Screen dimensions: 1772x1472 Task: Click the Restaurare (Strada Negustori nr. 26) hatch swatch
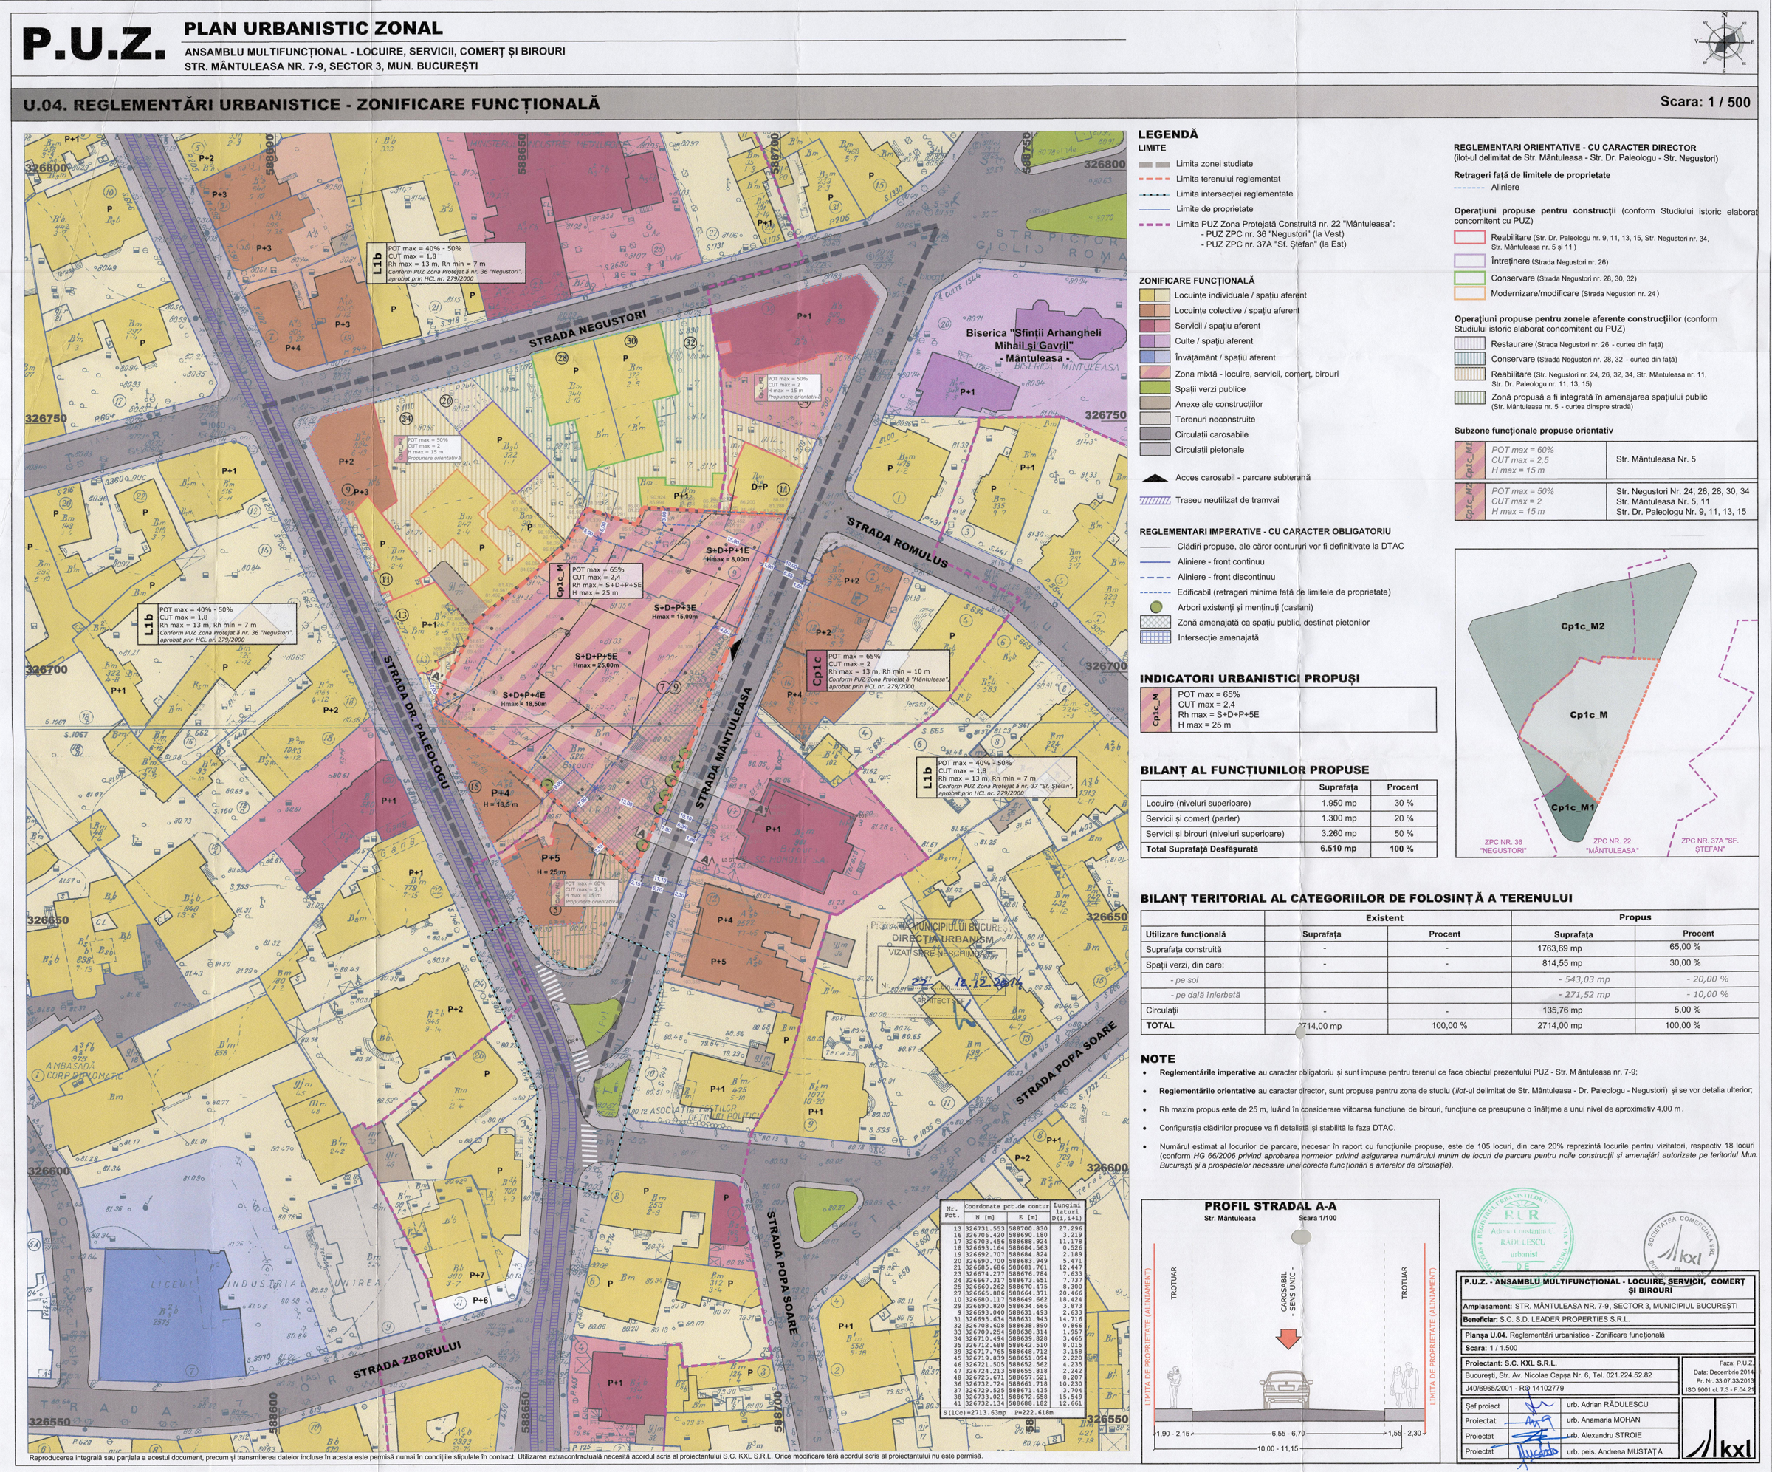1469,344
